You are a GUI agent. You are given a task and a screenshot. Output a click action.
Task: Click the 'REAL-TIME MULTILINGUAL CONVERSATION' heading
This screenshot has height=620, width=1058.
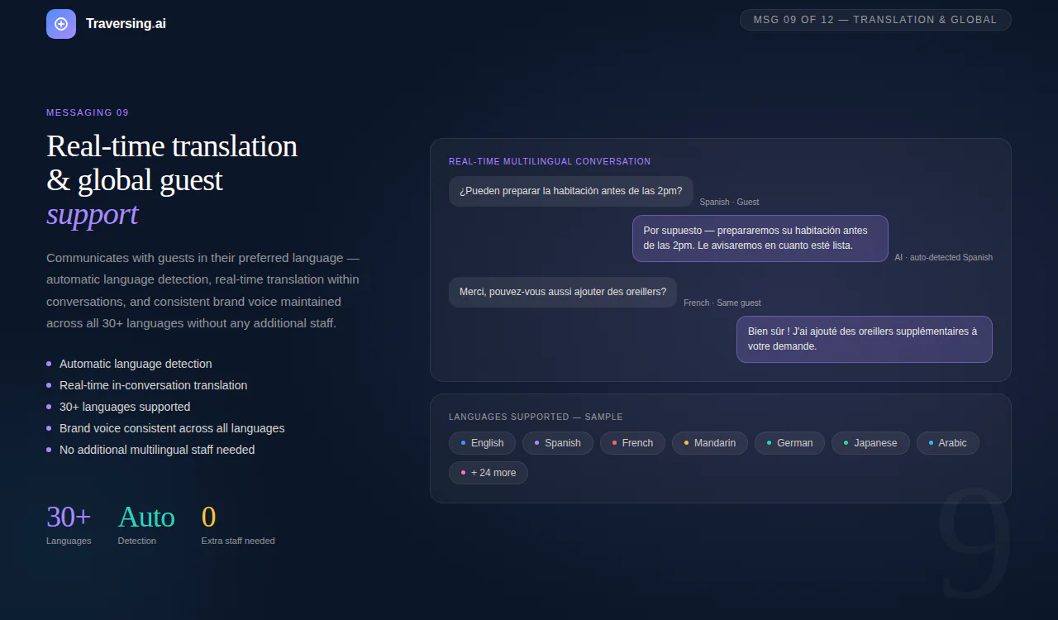[550, 162]
